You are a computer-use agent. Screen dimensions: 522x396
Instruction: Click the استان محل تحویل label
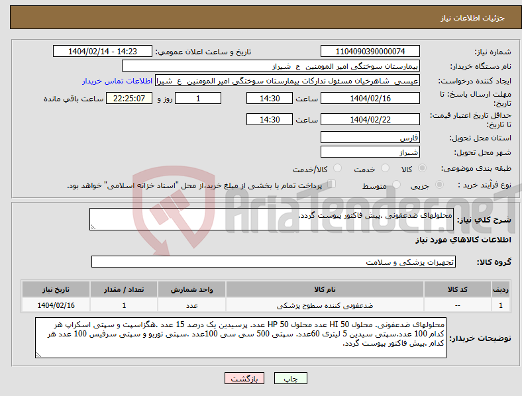coord(480,138)
